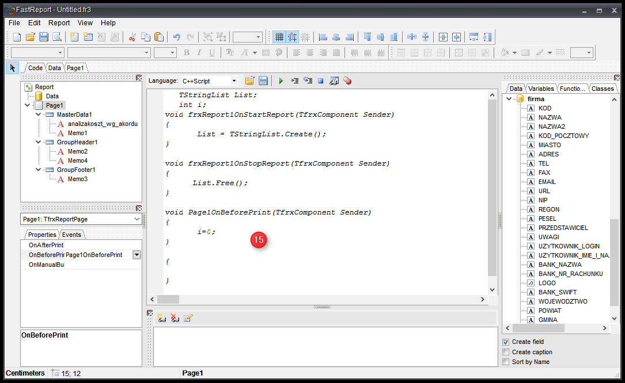Toggle breakpoint using the red circle icon

[347, 81]
